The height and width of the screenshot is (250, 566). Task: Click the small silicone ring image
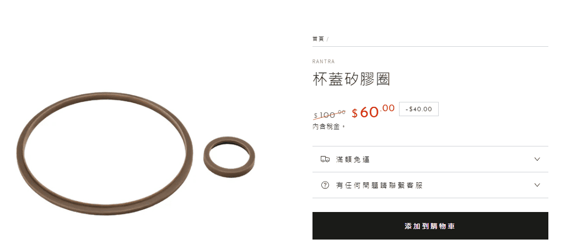point(229,157)
